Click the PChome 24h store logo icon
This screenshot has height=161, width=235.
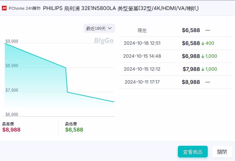tap(5, 8)
